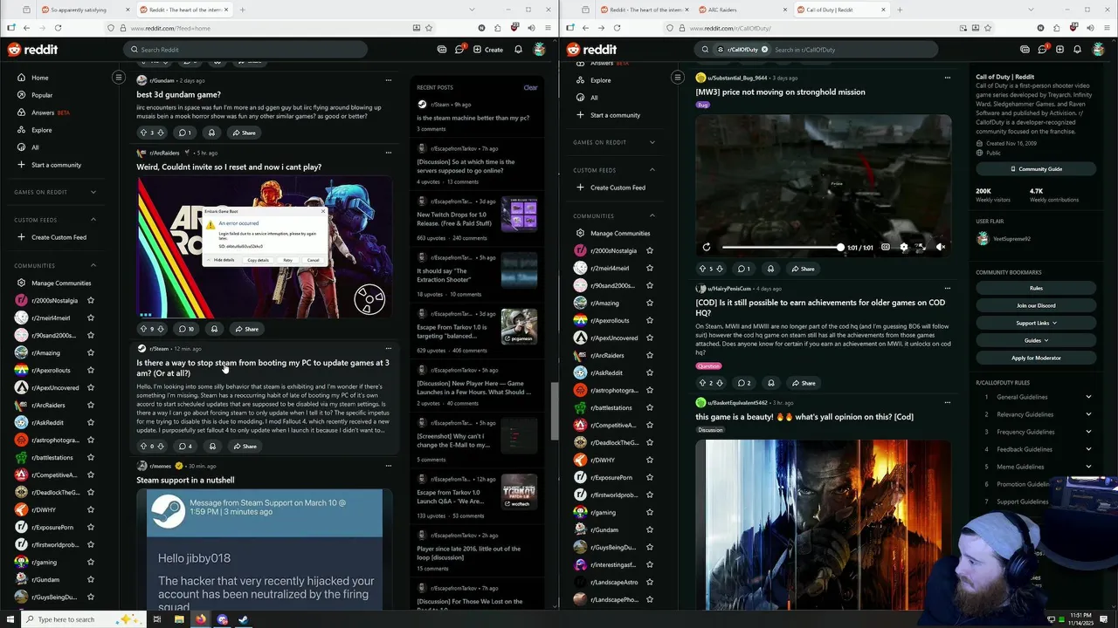Enter fullscreen on MW3 video
The height and width of the screenshot is (628, 1118).
(921, 247)
